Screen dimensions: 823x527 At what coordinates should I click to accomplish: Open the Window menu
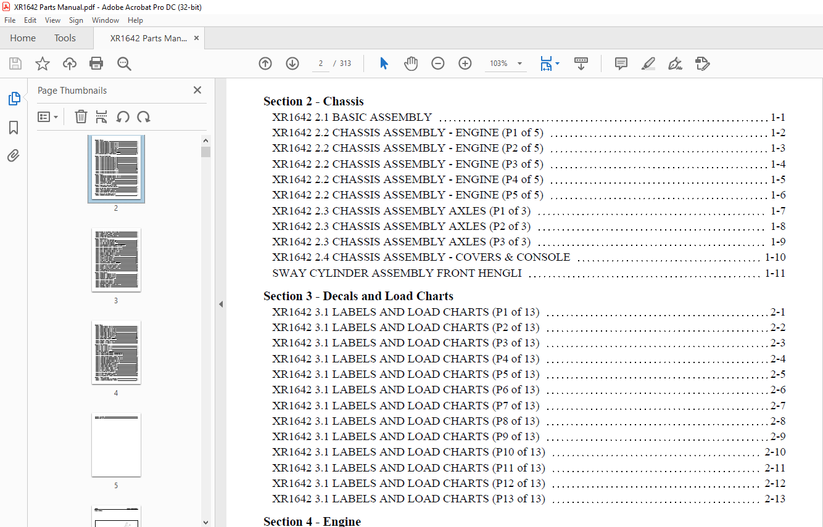point(105,20)
